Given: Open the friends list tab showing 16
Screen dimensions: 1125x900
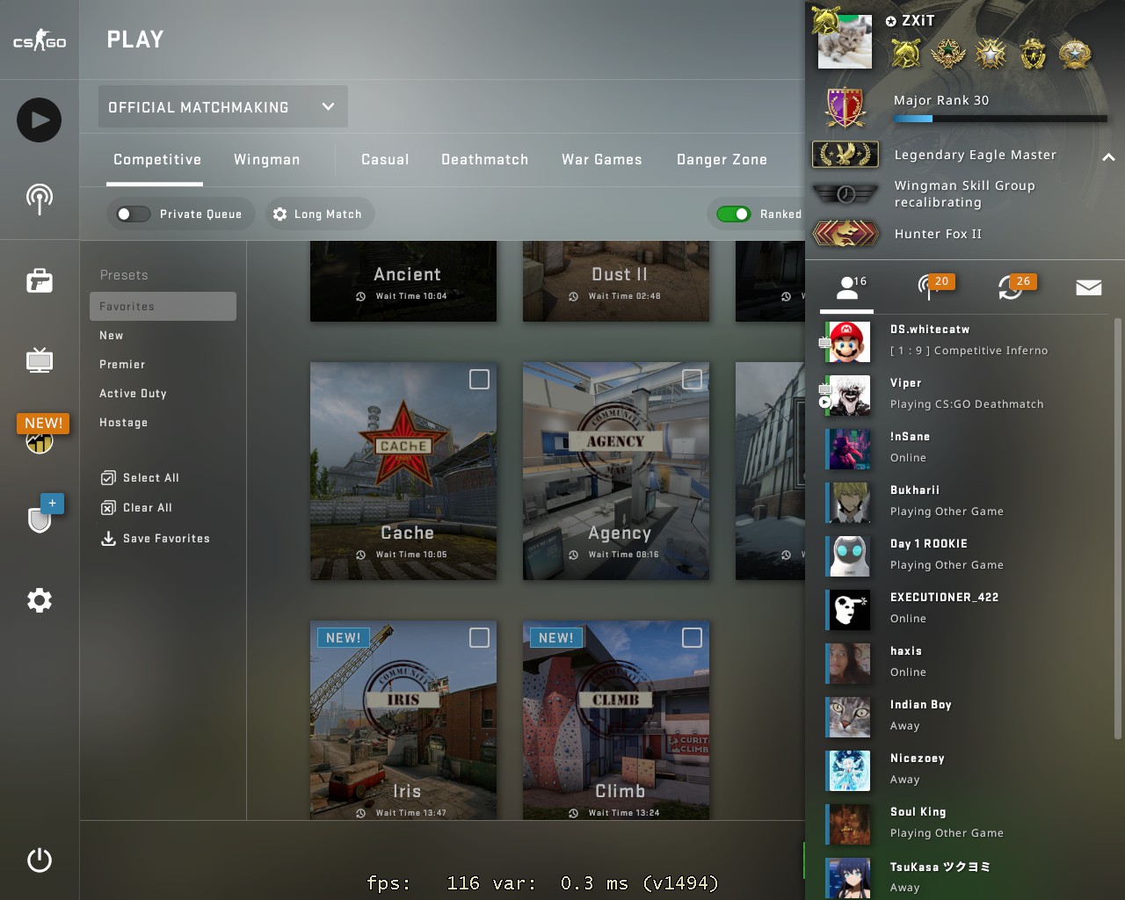Looking at the screenshot, I should [x=847, y=287].
